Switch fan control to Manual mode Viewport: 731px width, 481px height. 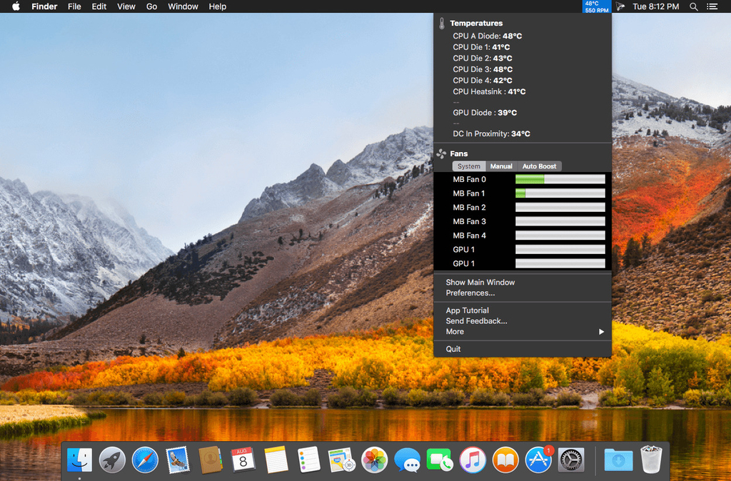point(501,166)
